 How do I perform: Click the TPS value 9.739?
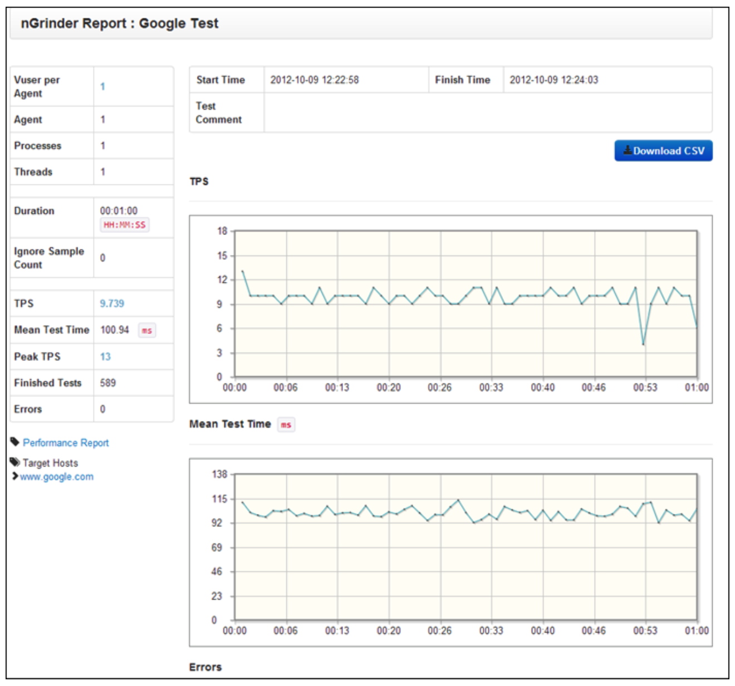[112, 303]
